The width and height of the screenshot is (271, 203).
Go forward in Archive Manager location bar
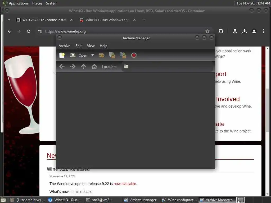pos(73,66)
